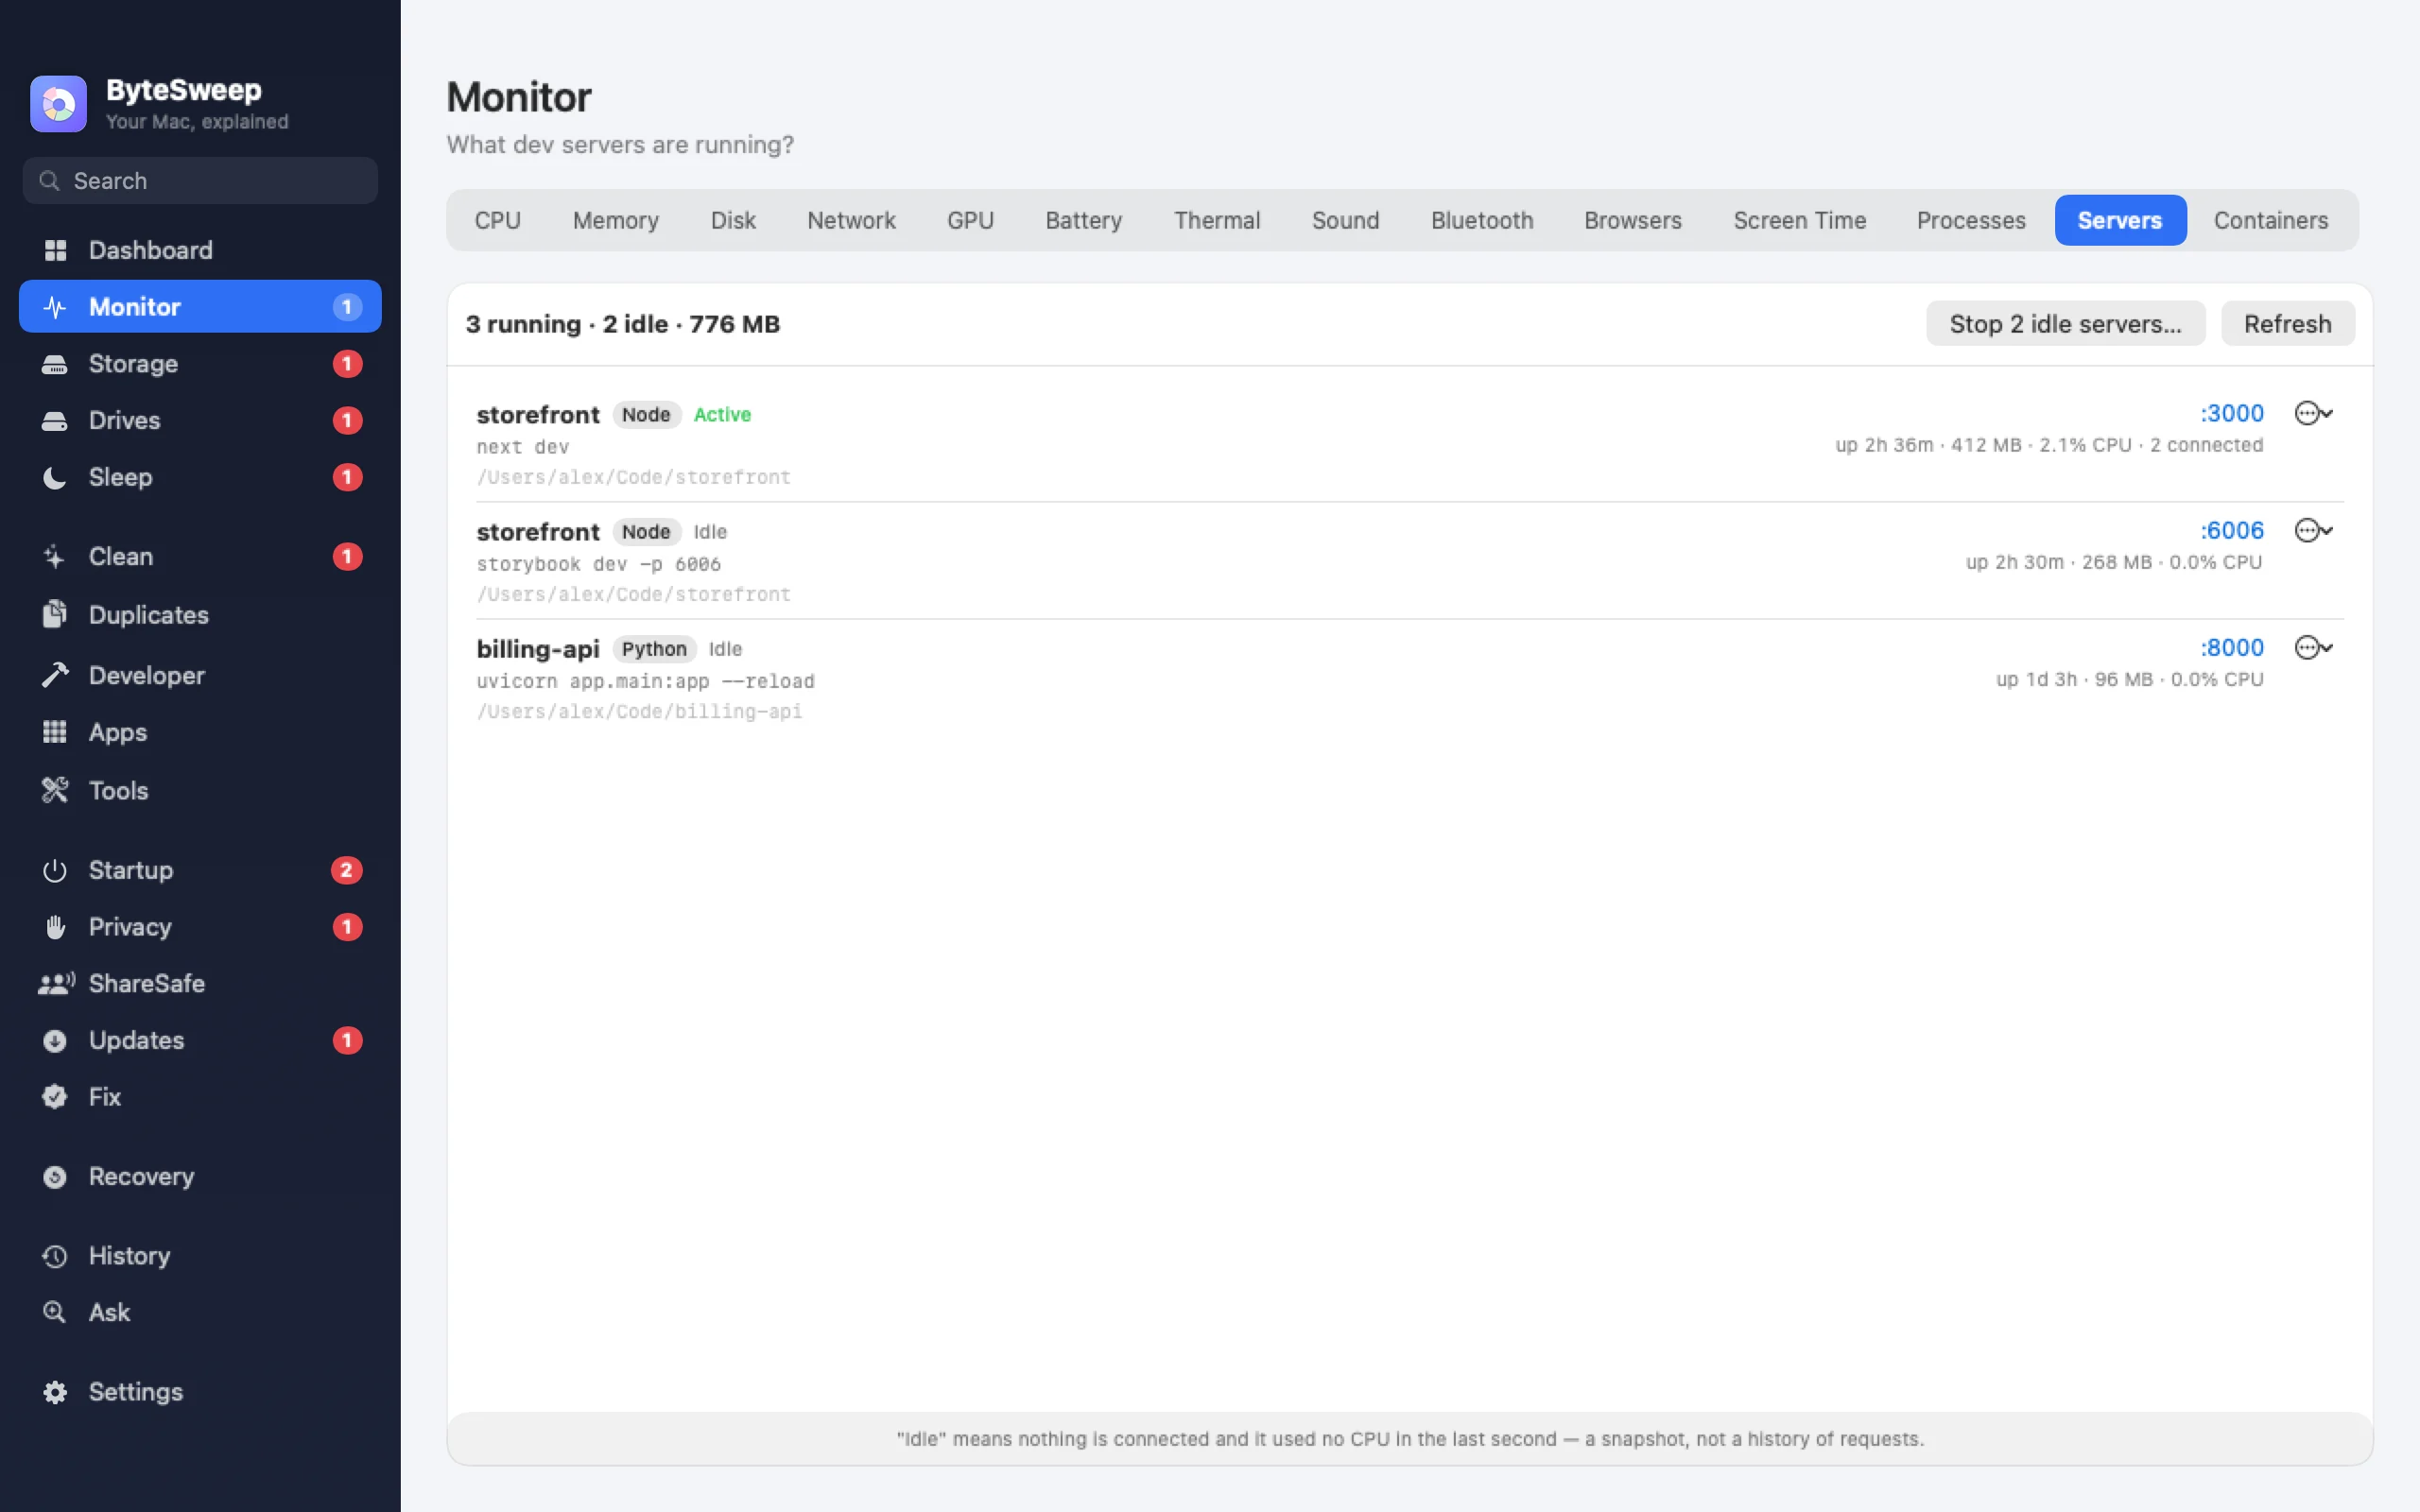Click the sidebar Search field

coord(200,181)
